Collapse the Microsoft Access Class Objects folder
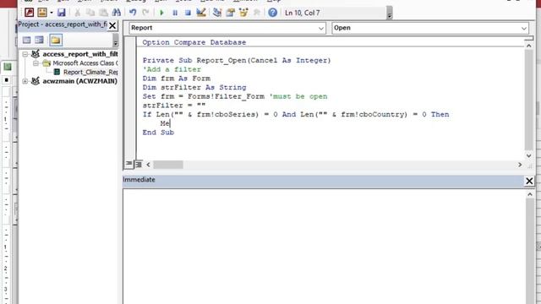The width and height of the screenshot is (541, 304). (36, 63)
